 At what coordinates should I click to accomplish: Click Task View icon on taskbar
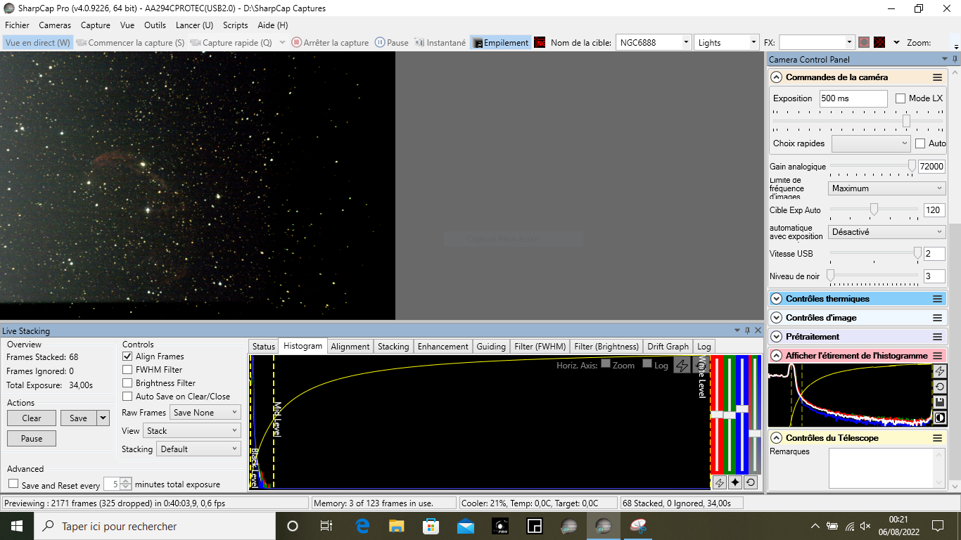326,526
